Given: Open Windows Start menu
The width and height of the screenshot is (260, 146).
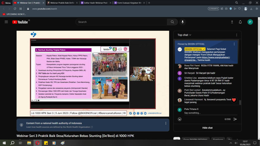Looking at the screenshot, I should tap(4, 143).
